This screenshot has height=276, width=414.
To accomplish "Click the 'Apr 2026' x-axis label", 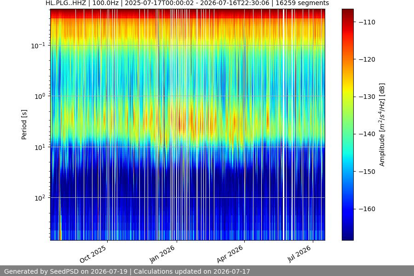I will [230, 254].
